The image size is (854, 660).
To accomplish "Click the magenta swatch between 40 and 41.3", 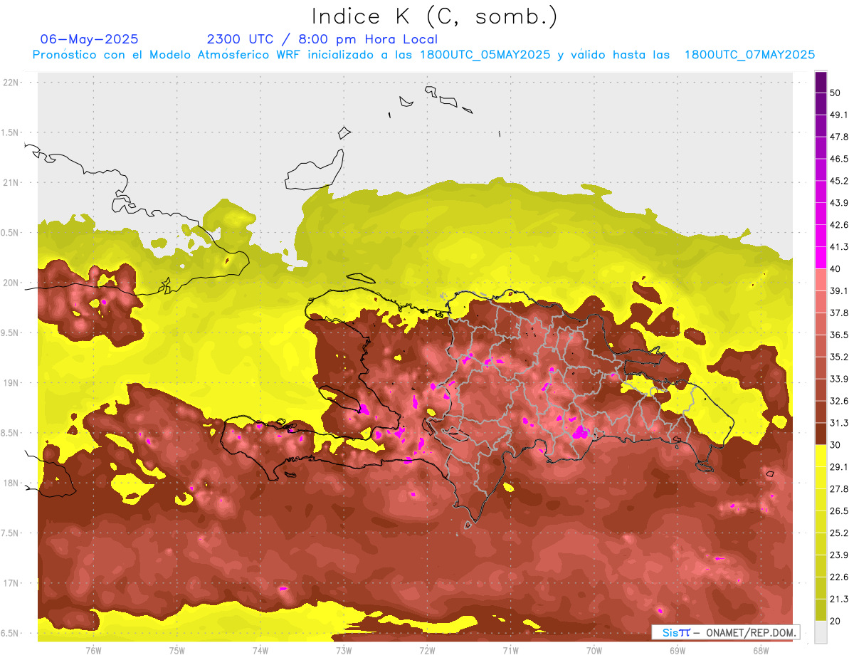I will (x=821, y=258).
